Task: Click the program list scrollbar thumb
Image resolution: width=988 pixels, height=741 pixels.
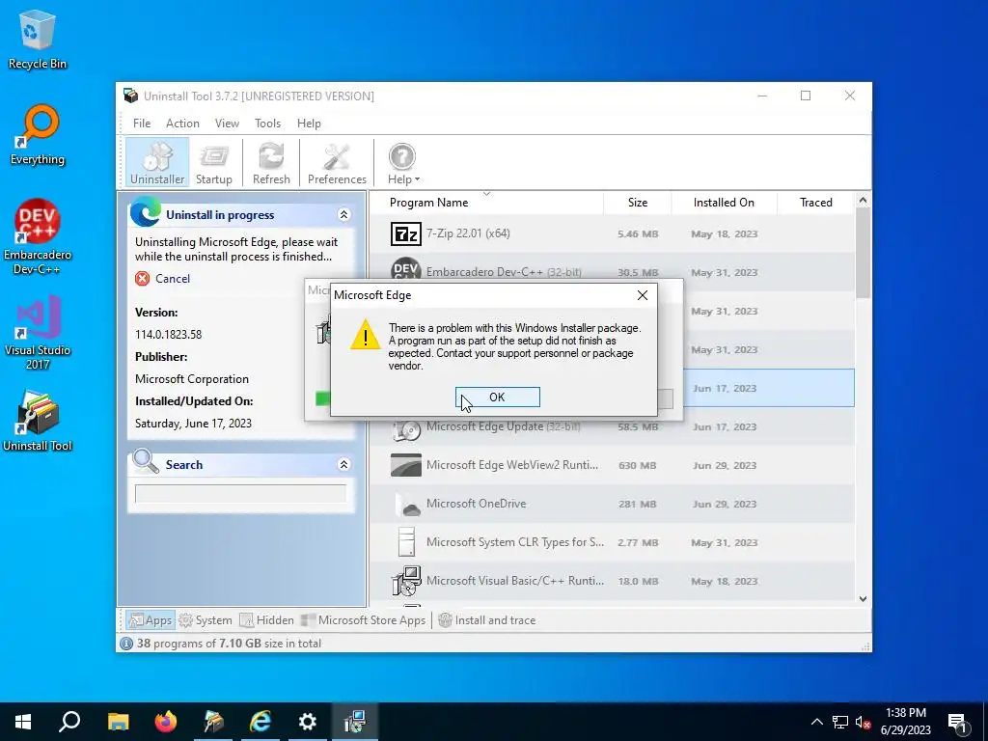Action: click(x=863, y=252)
